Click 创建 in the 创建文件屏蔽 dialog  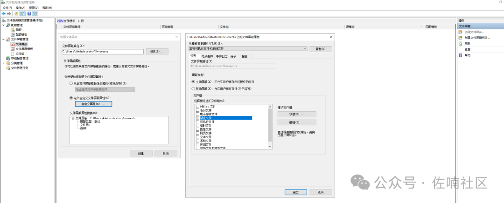141,154
